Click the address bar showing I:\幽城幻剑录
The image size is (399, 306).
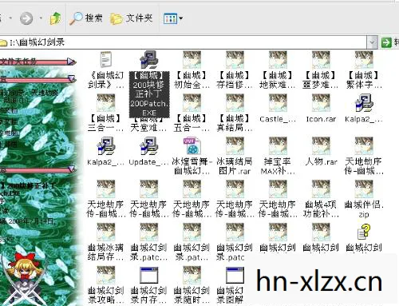tap(184, 42)
